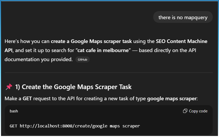Image resolution: width=219 pixels, height=137 pixels.
Task: Click the bold GET word in the paragraph
Action: point(27,98)
